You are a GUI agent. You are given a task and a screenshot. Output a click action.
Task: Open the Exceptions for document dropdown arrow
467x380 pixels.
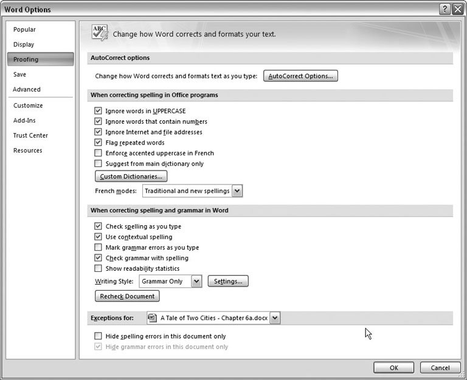coord(275,318)
